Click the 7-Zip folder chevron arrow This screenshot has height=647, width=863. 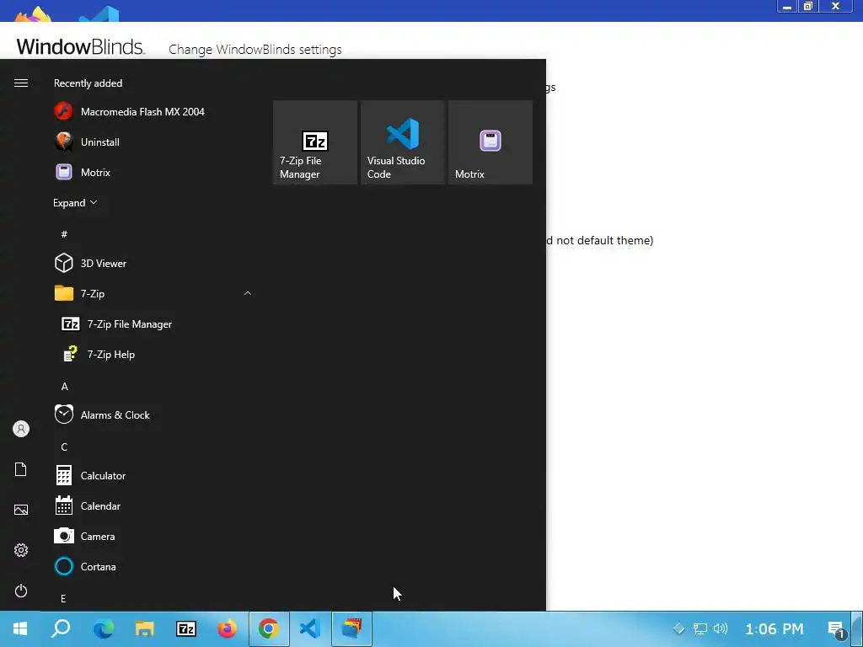248,293
